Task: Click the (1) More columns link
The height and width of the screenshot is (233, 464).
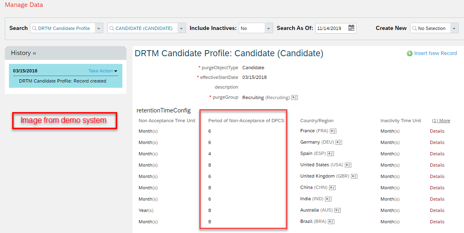Action: (x=441, y=121)
